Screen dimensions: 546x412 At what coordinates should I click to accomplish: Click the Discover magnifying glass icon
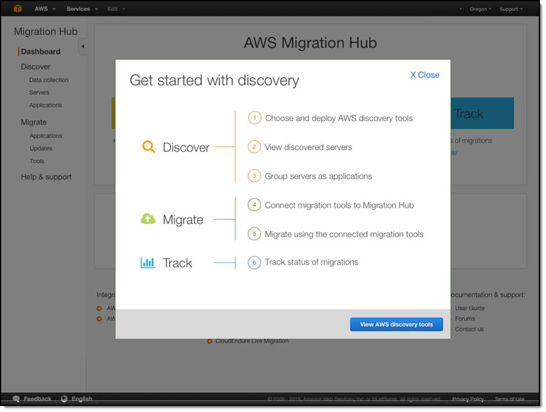tap(148, 147)
